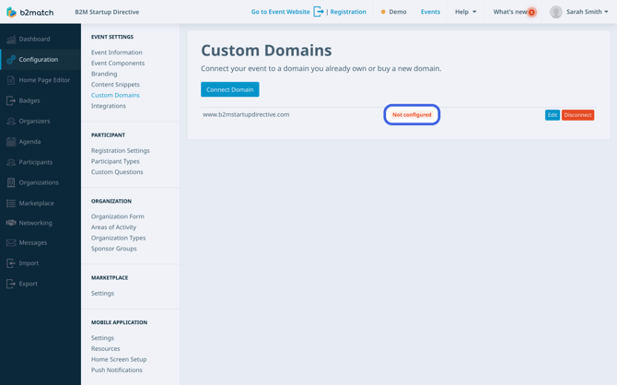
Task: Click the Not configured status label
Action: coord(412,114)
